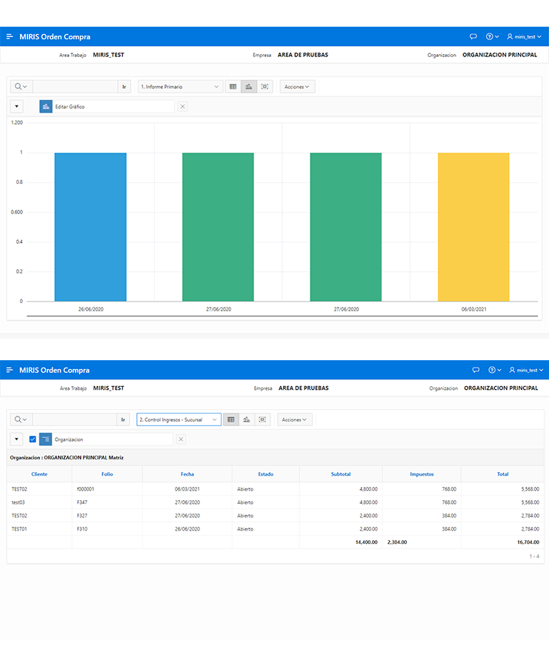Click the blue Organizacion control break icon
The image size is (549, 667).
pos(46,439)
